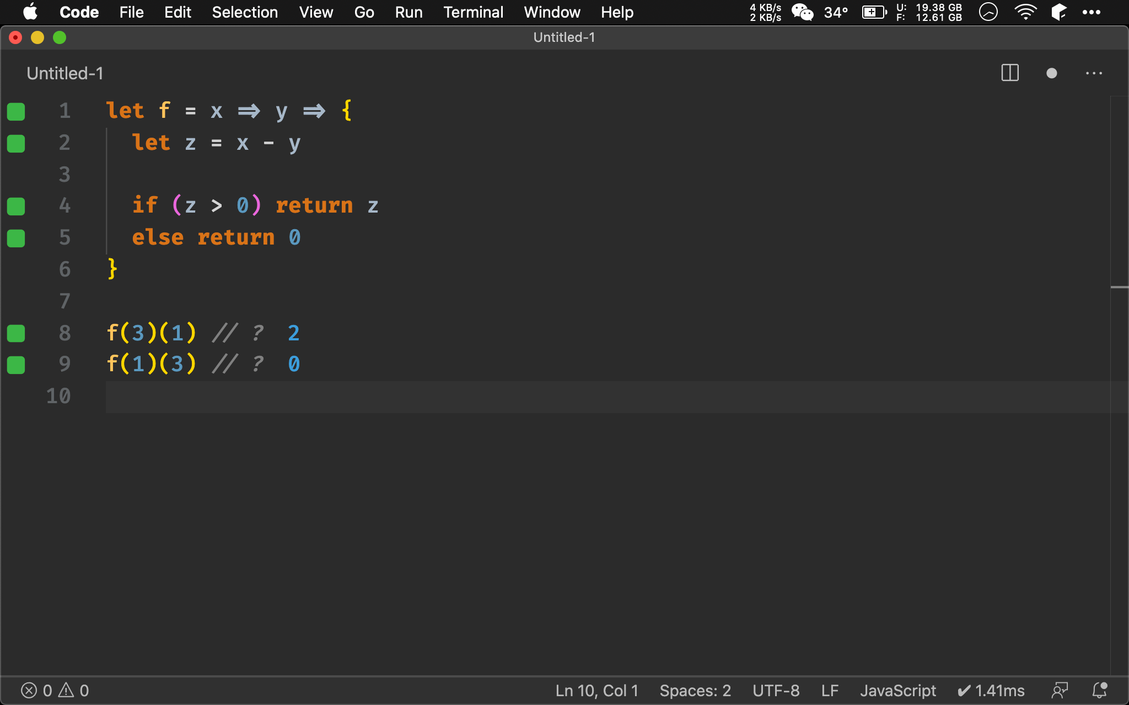The image size is (1129, 705).
Task: Click the code 'let z = x - y'
Action: (216, 143)
